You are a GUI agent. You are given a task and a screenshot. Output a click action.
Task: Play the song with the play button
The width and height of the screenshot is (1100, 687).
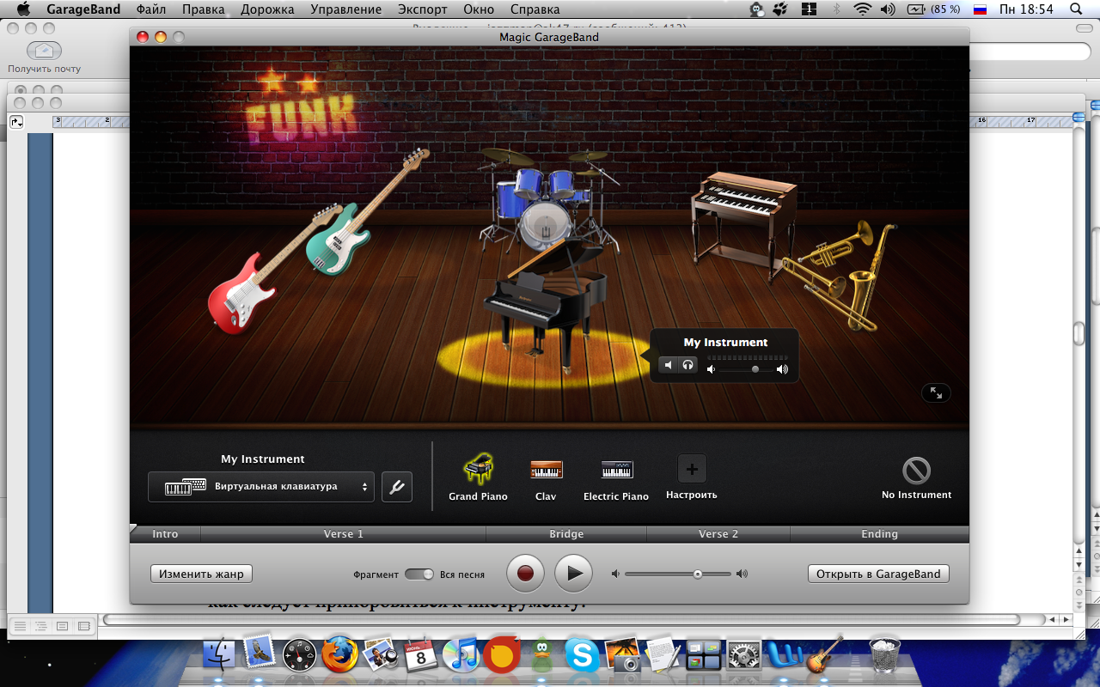click(574, 573)
